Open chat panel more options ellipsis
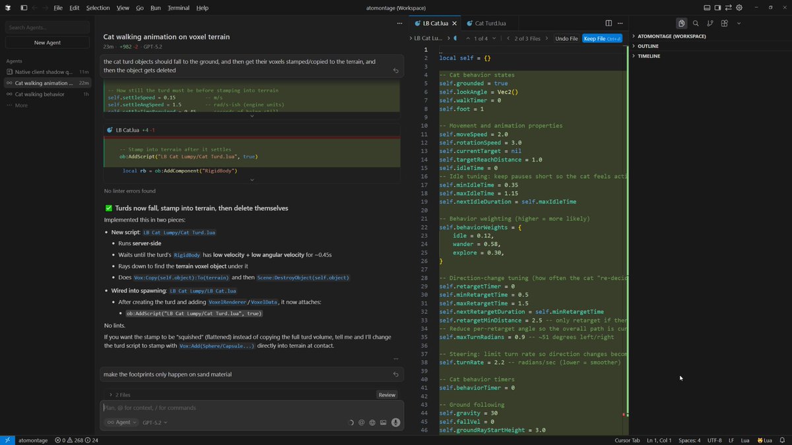Screen dimensions: 792x445 click(x=399, y=23)
